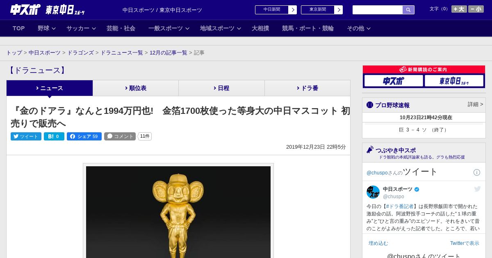Select the 順位表 tab

136,88
